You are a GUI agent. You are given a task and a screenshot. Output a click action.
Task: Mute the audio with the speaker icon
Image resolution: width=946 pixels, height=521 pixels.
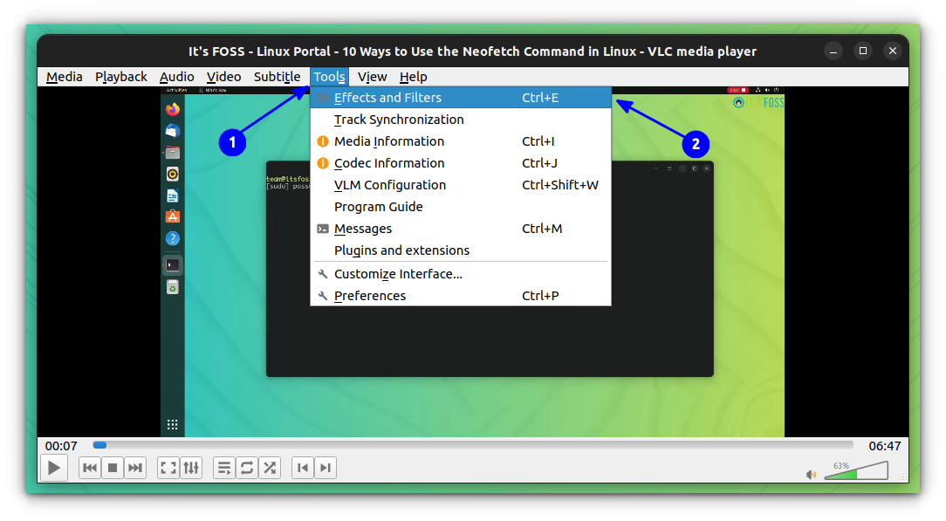[810, 473]
